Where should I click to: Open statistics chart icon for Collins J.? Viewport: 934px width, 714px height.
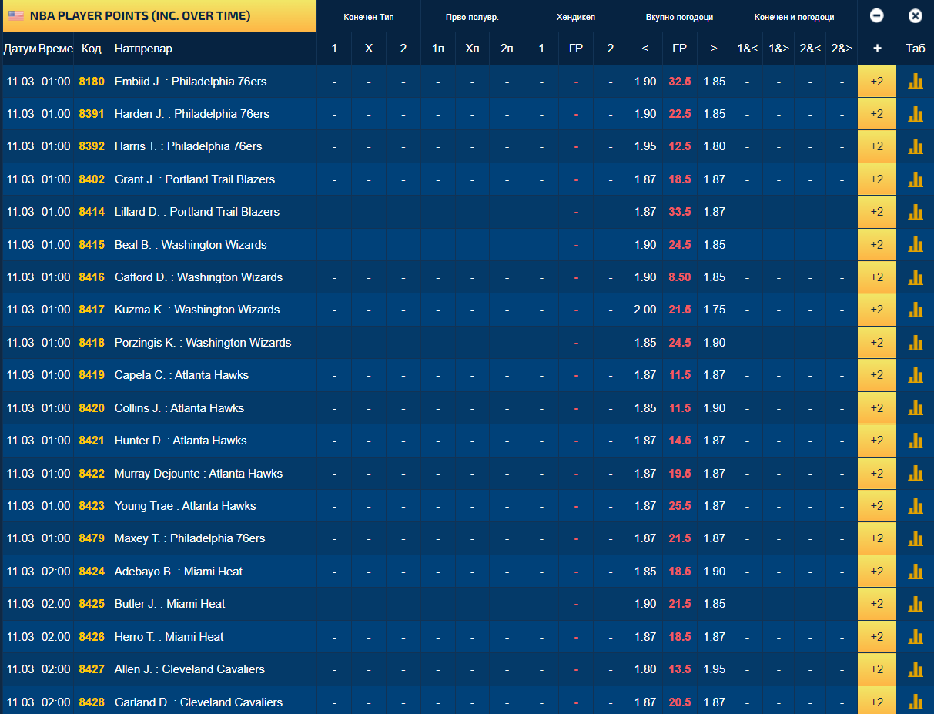[916, 408]
